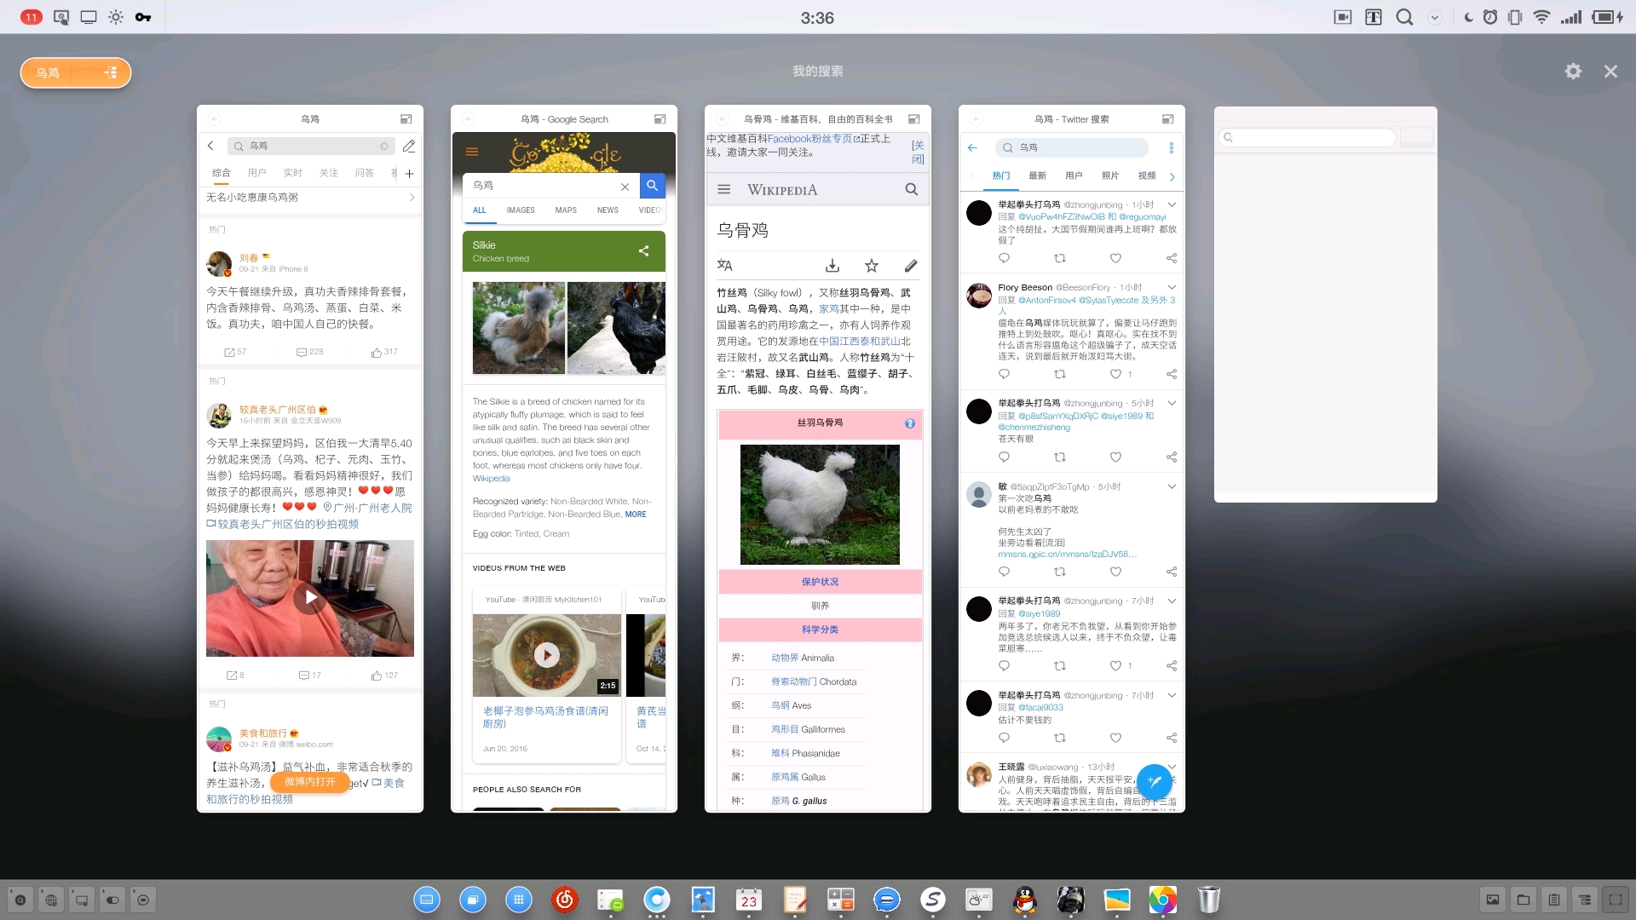Click the 乌鸡 orange search tag button

click(76, 72)
